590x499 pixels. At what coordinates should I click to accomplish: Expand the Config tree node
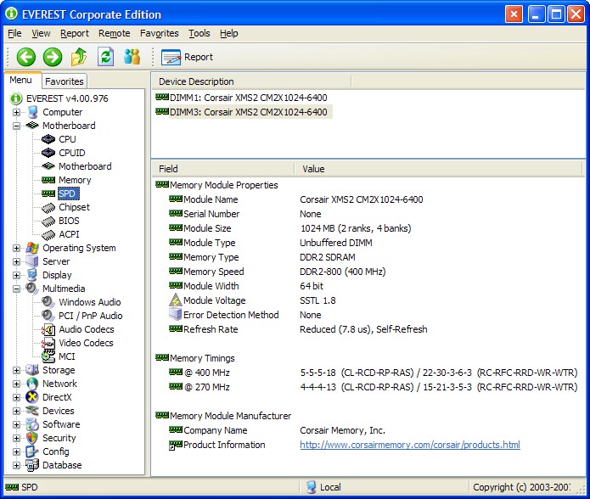[17, 451]
